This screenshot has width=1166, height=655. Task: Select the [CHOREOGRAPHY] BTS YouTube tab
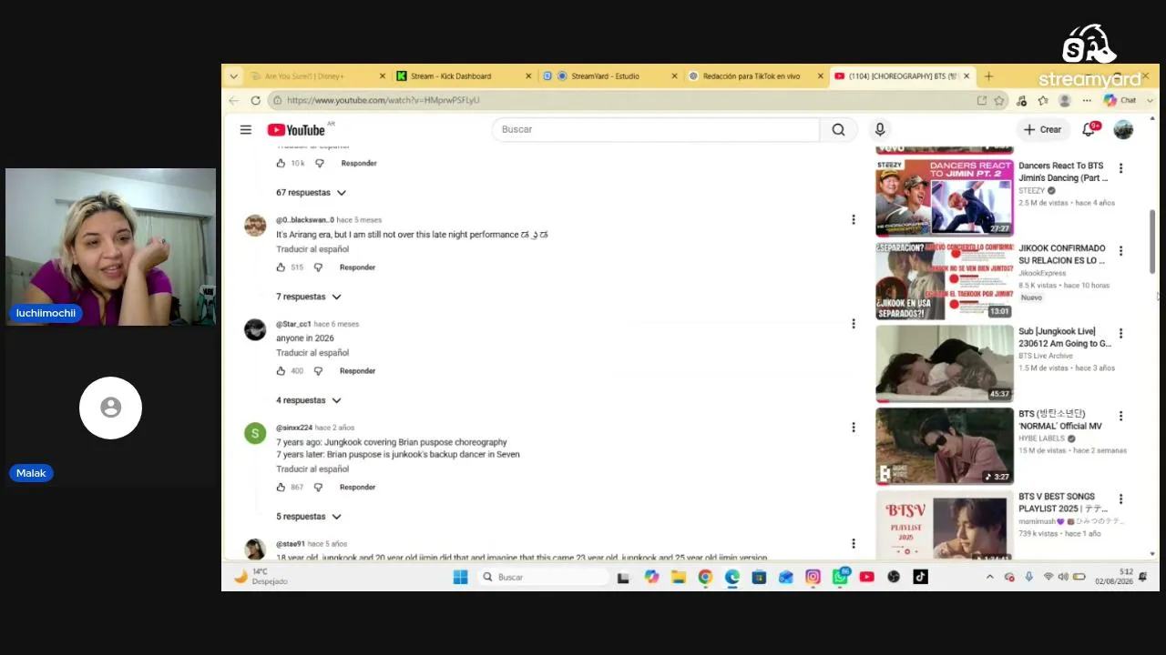tap(902, 76)
